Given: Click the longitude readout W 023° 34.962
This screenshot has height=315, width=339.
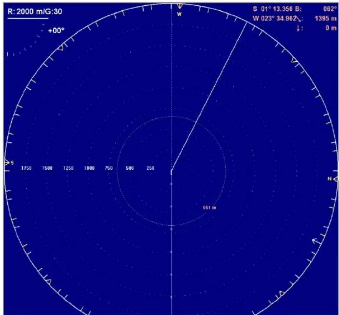Looking at the screenshot, I should 274,18.
